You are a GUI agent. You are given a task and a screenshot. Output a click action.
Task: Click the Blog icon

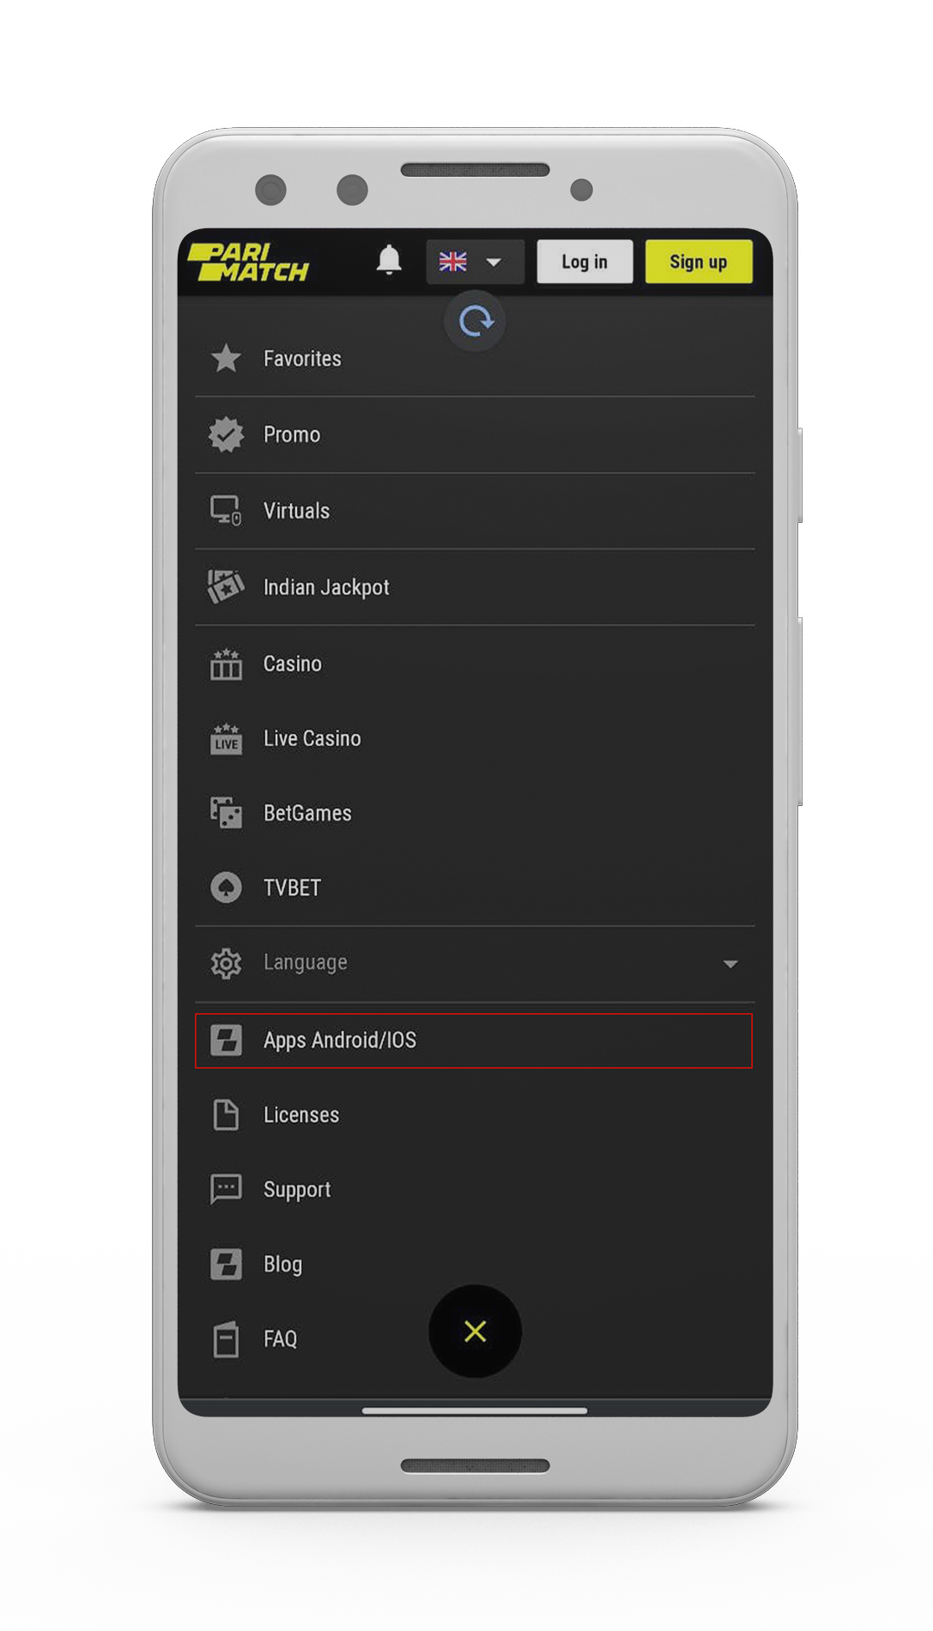(x=227, y=1264)
